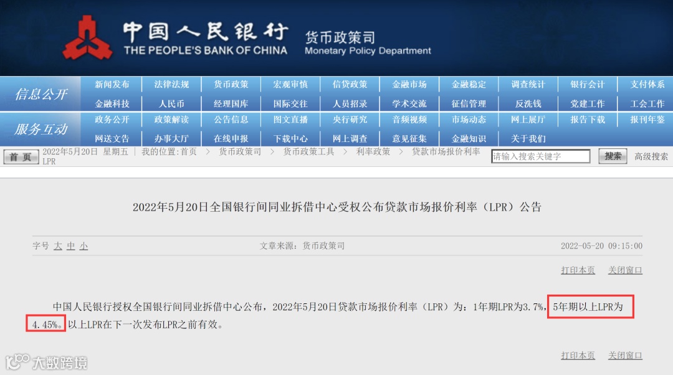This screenshot has height=375, width=673.
Task: Open 下载中心 service link
Action: pyautogui.click(x=290, y=138)
